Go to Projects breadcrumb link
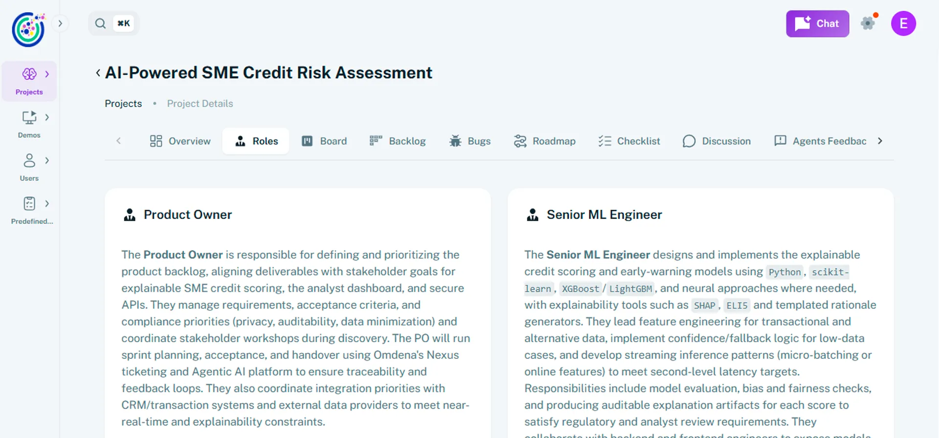The width and height of the screenshot is (939, 438). click(123, 104)
